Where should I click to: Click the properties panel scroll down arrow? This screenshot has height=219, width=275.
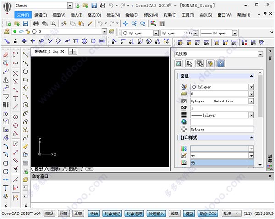pyautogui.click(x=260, y=165)
